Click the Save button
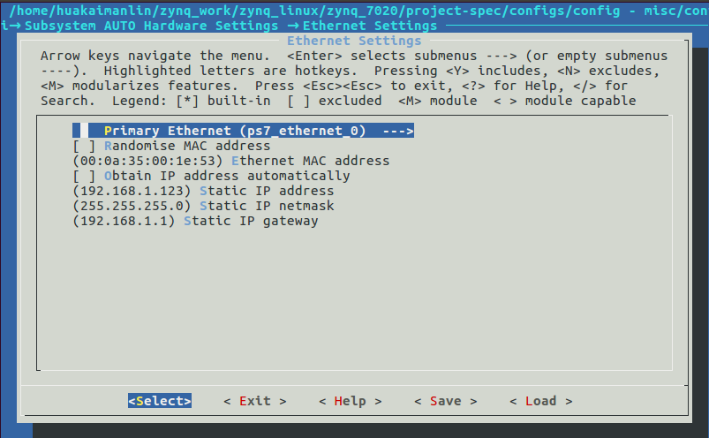Viewport: 709px width, 438px height. 446,401
